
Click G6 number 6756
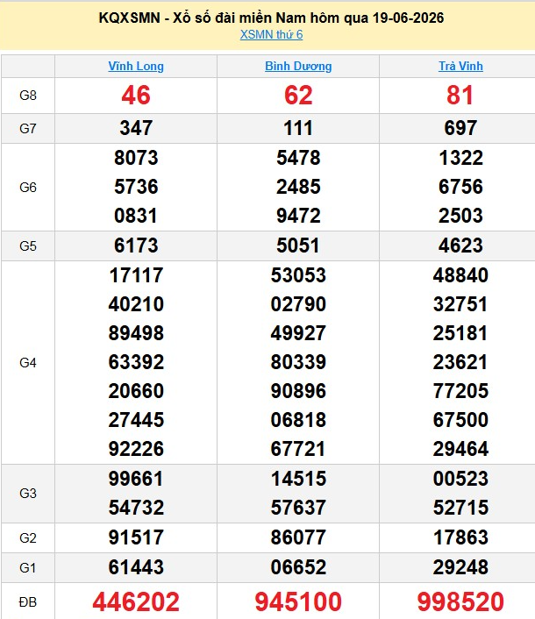pyautogui.click(x=460, y=187)
